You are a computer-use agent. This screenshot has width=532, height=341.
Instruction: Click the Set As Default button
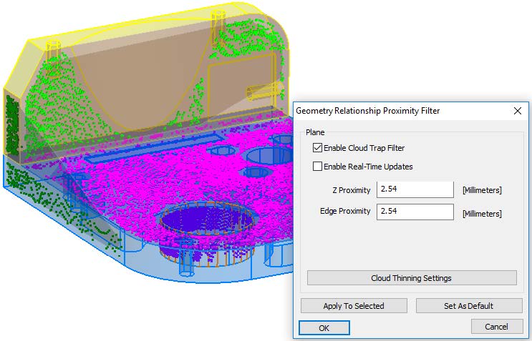click(x=469, y=306)
